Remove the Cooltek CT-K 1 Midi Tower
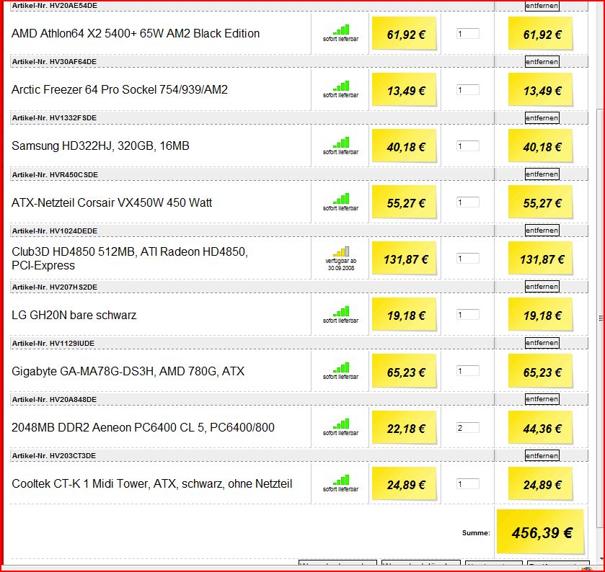Viewport: 605px width, 572px height. pyautogui.click(x=542, y=455)
